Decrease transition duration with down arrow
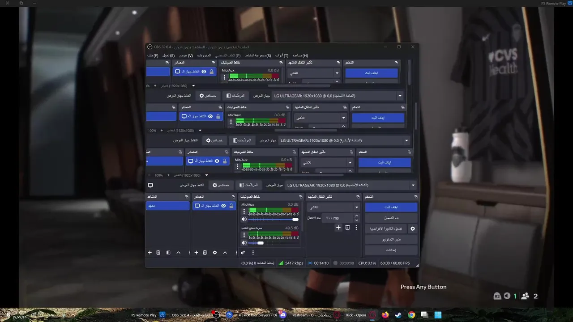Image resolution: width=573 pixels, height=322 pixels. coord(356,220)
